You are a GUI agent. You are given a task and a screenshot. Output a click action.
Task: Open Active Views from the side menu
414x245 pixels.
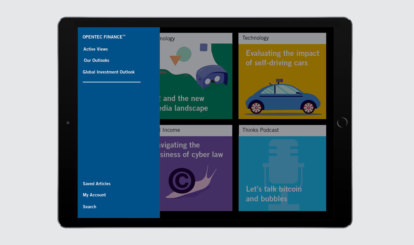click(x=95, y=49)
